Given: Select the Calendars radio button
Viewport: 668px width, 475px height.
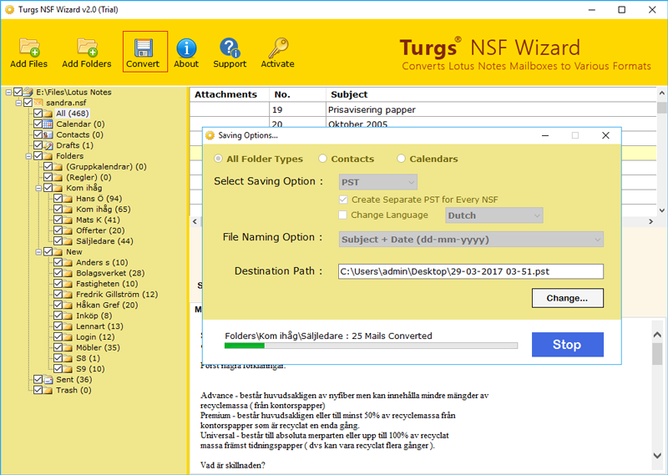Looking at the screenshot, I should tap(401, 159).
